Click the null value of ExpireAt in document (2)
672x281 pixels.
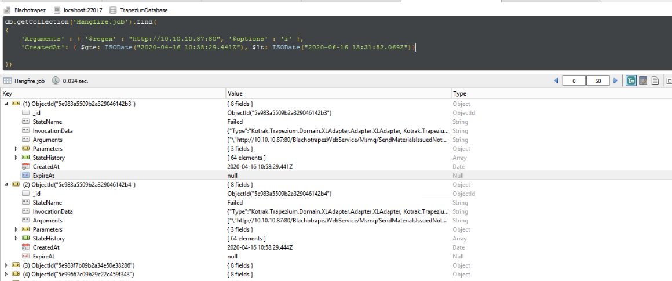point(232,256)
